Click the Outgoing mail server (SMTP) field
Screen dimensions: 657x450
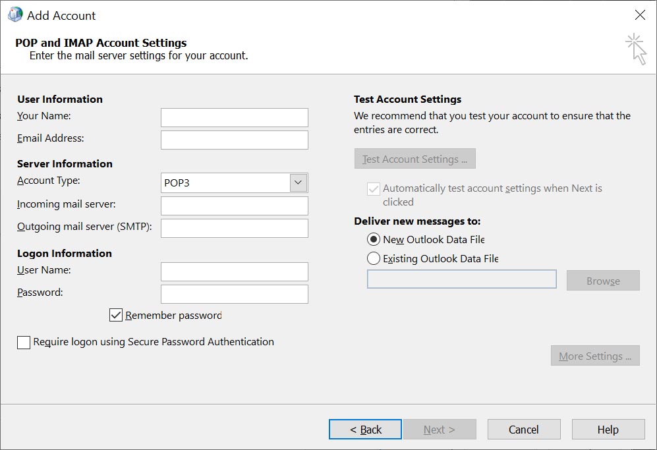234,228
